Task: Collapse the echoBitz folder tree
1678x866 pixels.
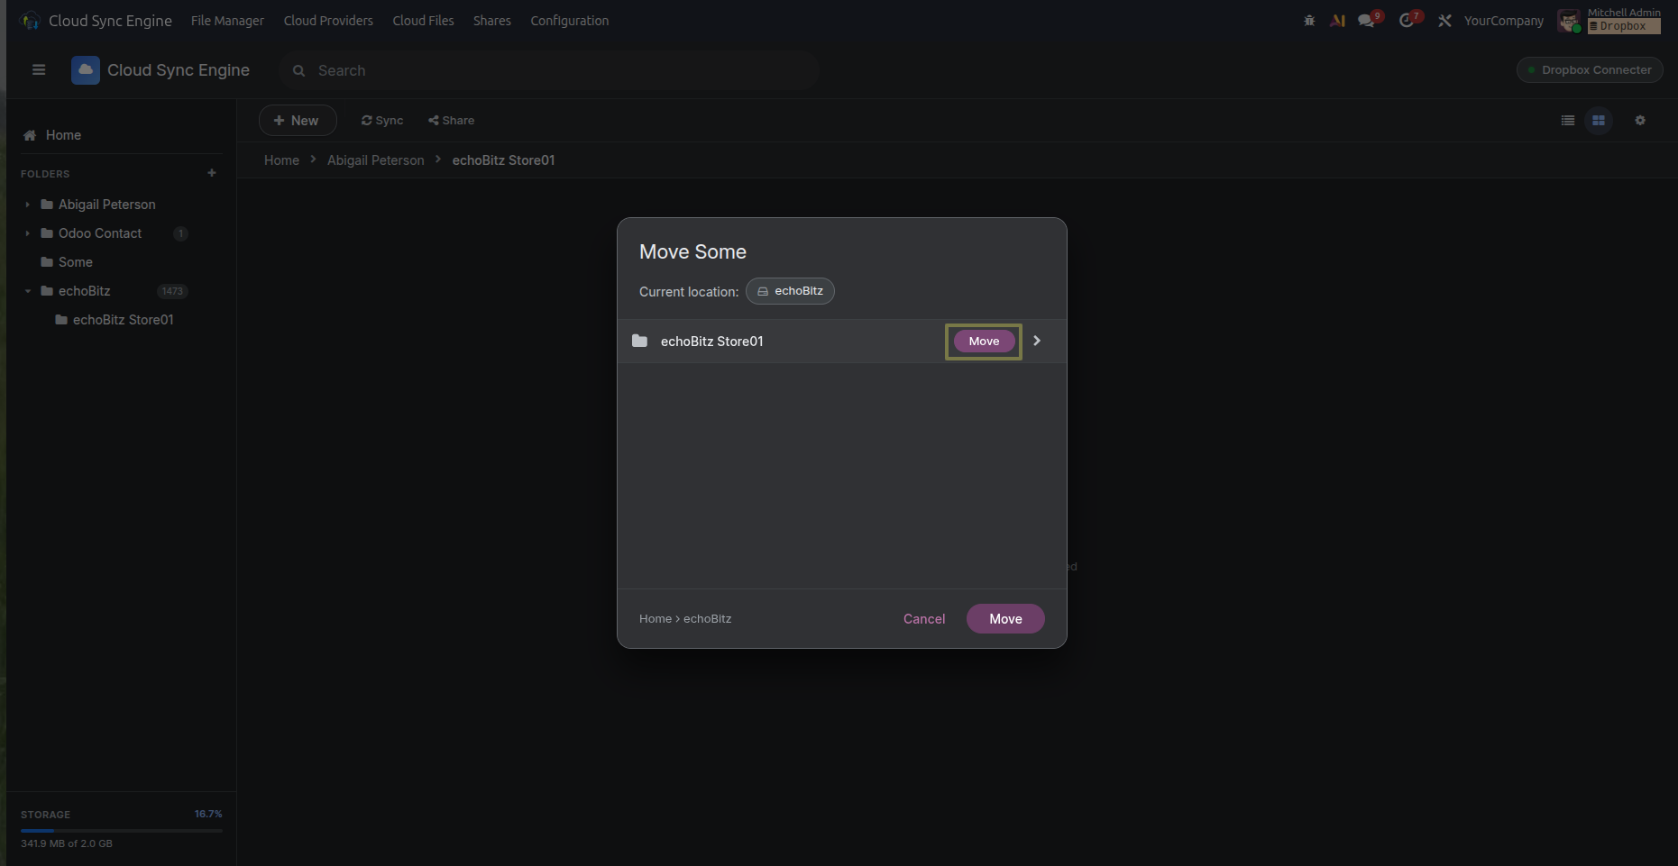Action: tap(28, 291)
